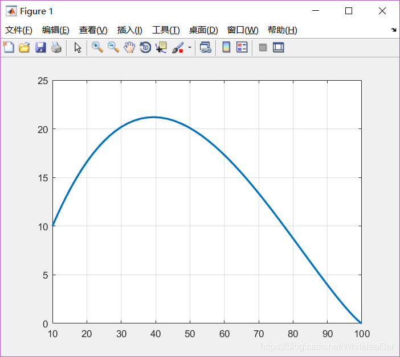The width and height of the screenshot is (400, 357).
Task: Click the y-axis tick label 15
Action: (43, 178)
